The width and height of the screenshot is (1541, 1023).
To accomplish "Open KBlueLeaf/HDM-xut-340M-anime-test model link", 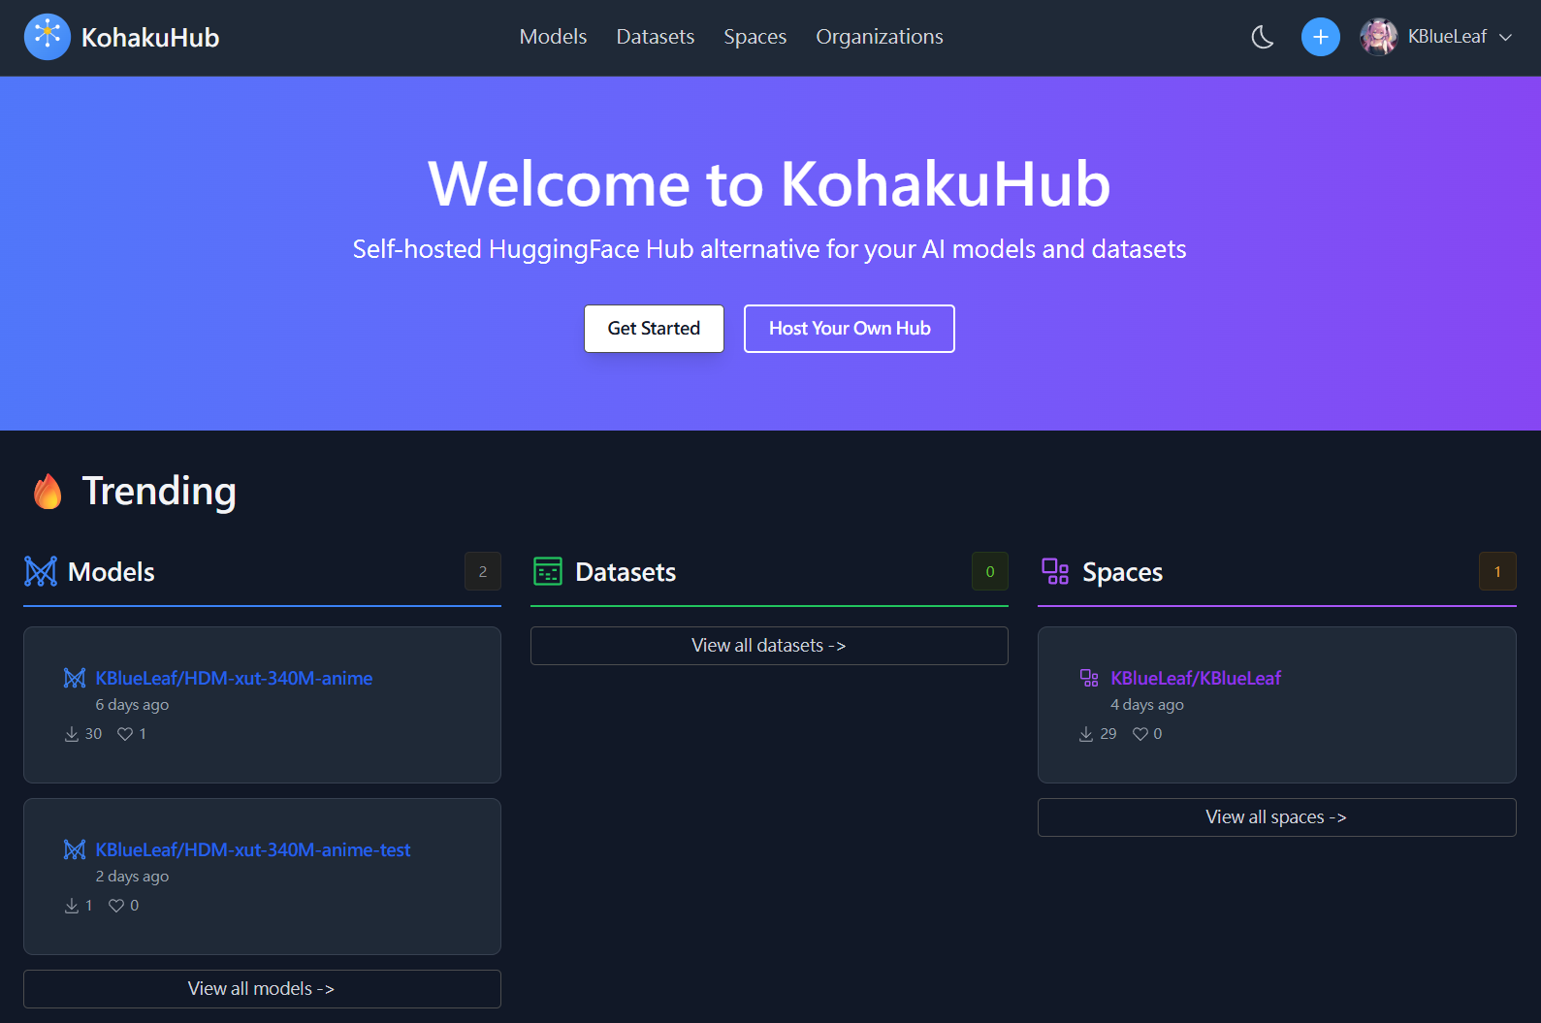I will 252,849.
